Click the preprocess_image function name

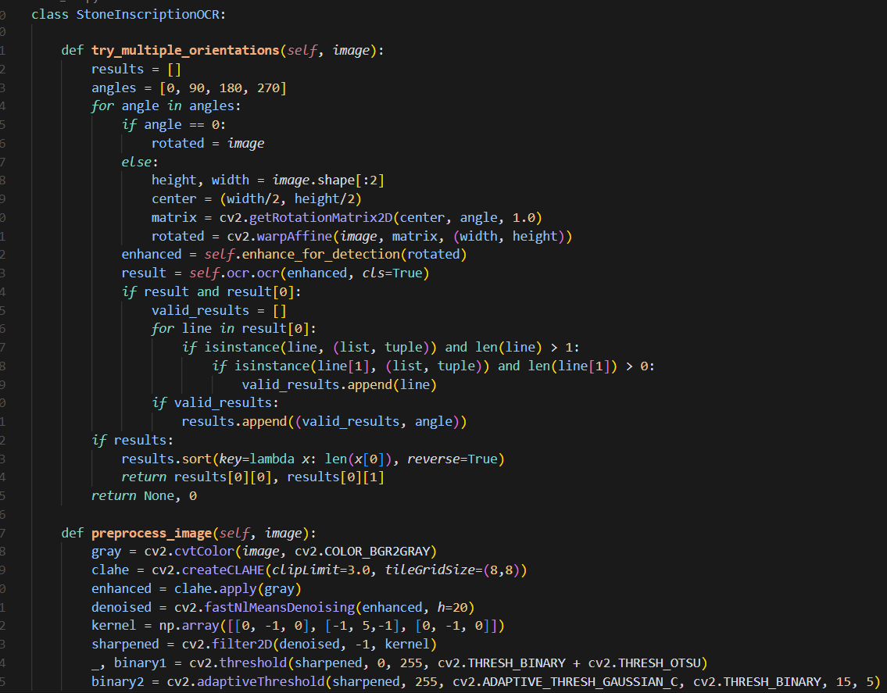click(x=152, y=533)
